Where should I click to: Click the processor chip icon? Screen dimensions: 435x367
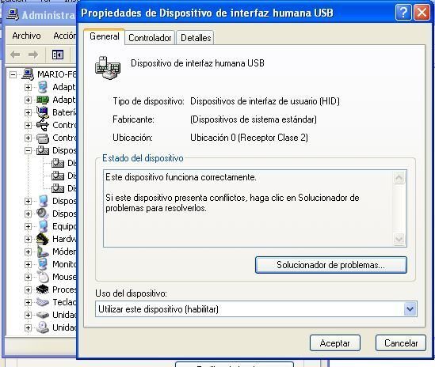tap(43, 289)
